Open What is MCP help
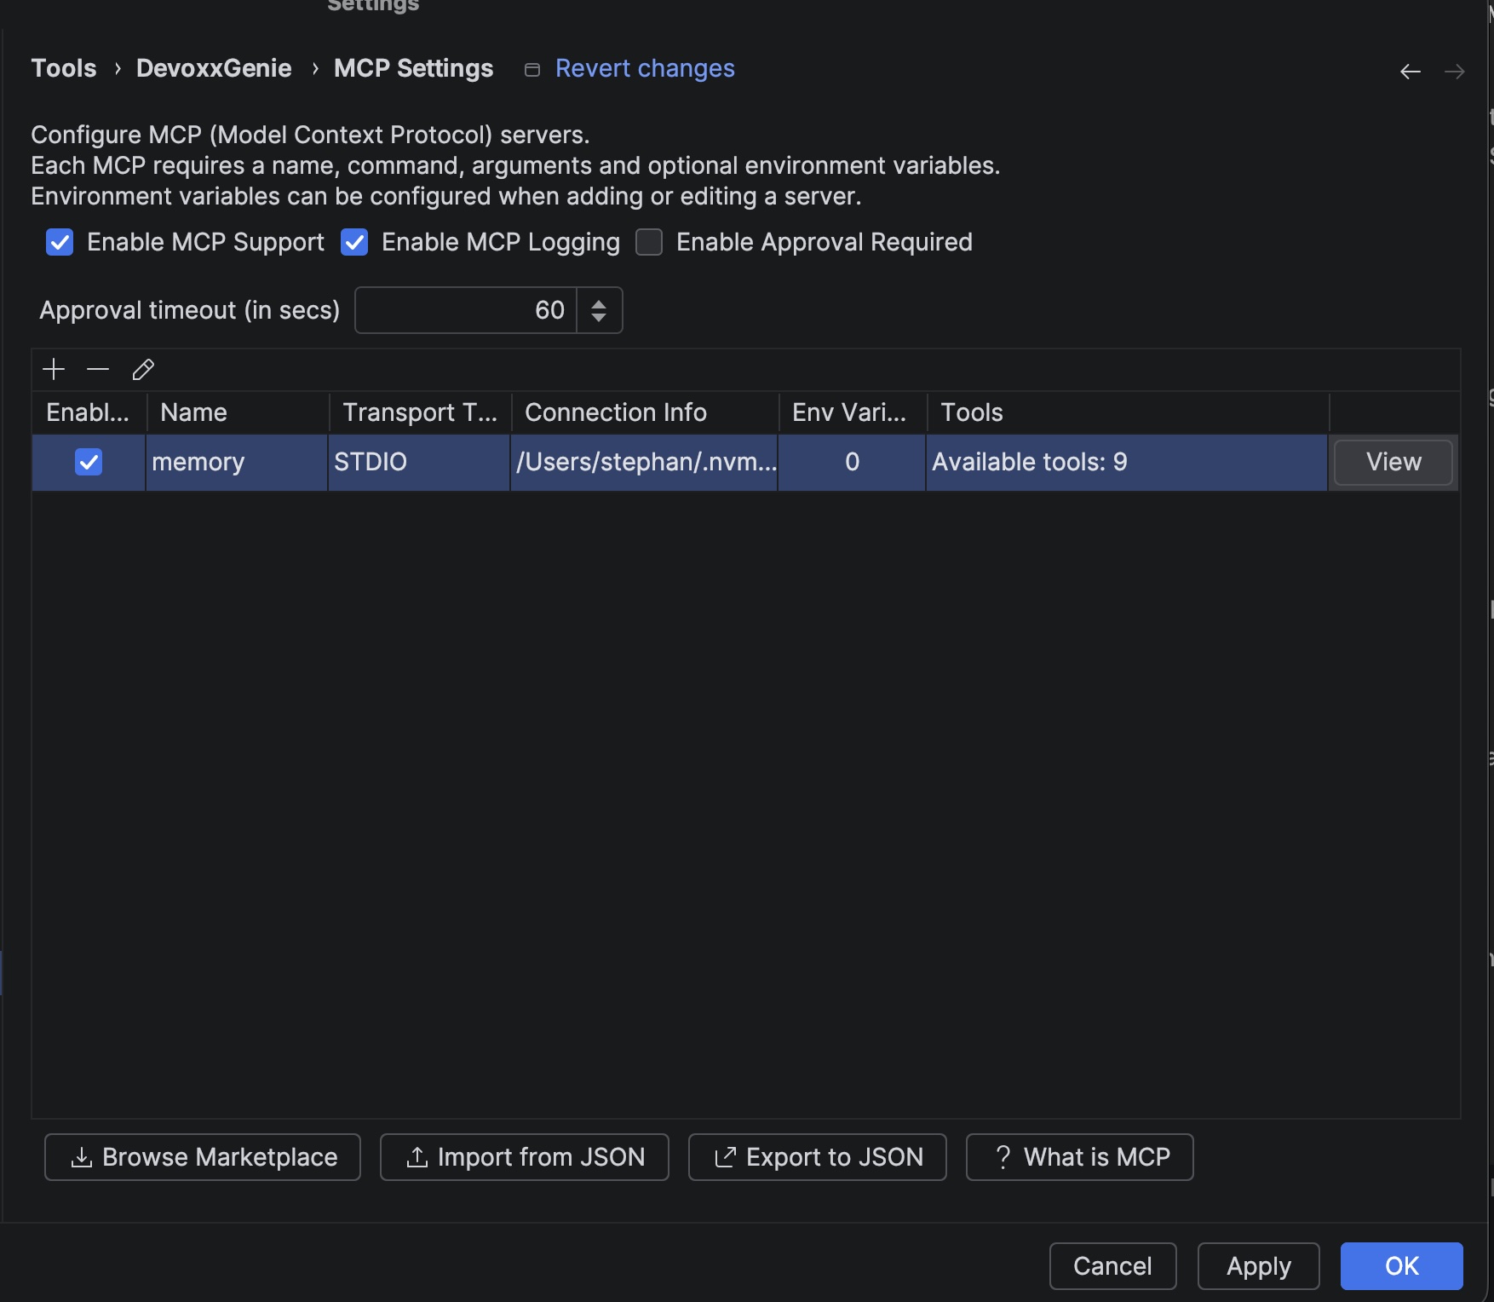 coord(1080,1157)
